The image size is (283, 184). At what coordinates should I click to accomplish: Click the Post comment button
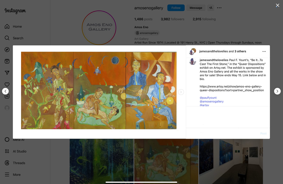(263, 133)
